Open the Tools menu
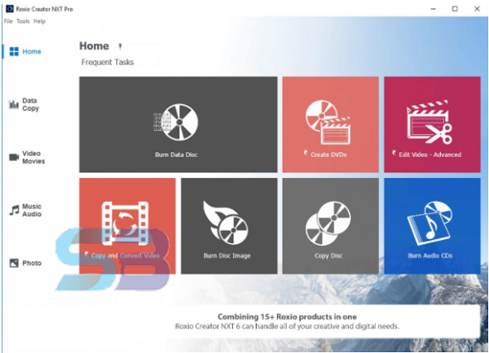The height and width of the screenshot is (353, 489). coord(23,21)
